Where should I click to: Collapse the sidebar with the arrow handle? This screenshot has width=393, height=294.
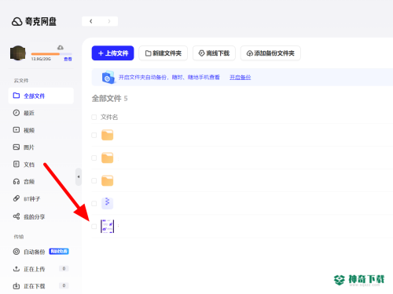pyautogui.click(x=79, y=177)
